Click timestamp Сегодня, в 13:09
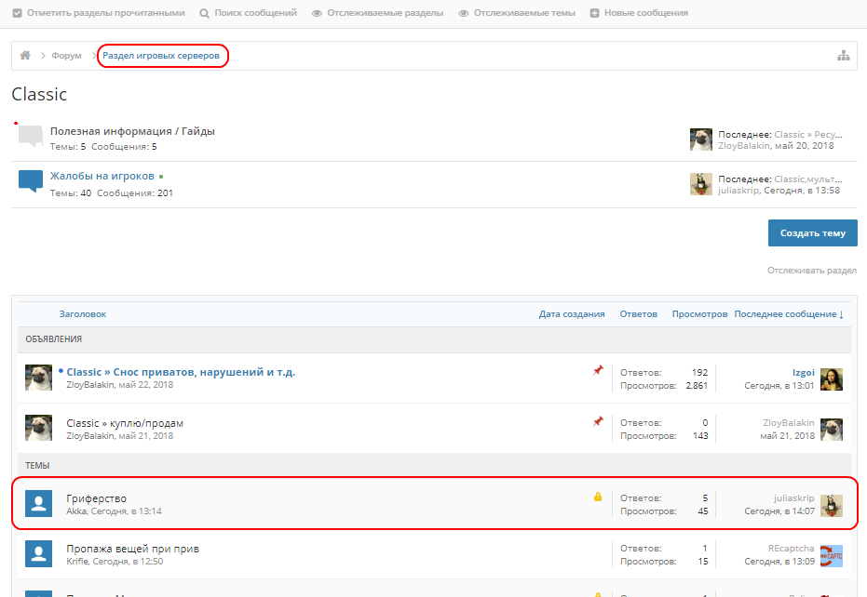The height and width of the screenshot is (597, 867). pyautogui.click(x=779, y=562)
